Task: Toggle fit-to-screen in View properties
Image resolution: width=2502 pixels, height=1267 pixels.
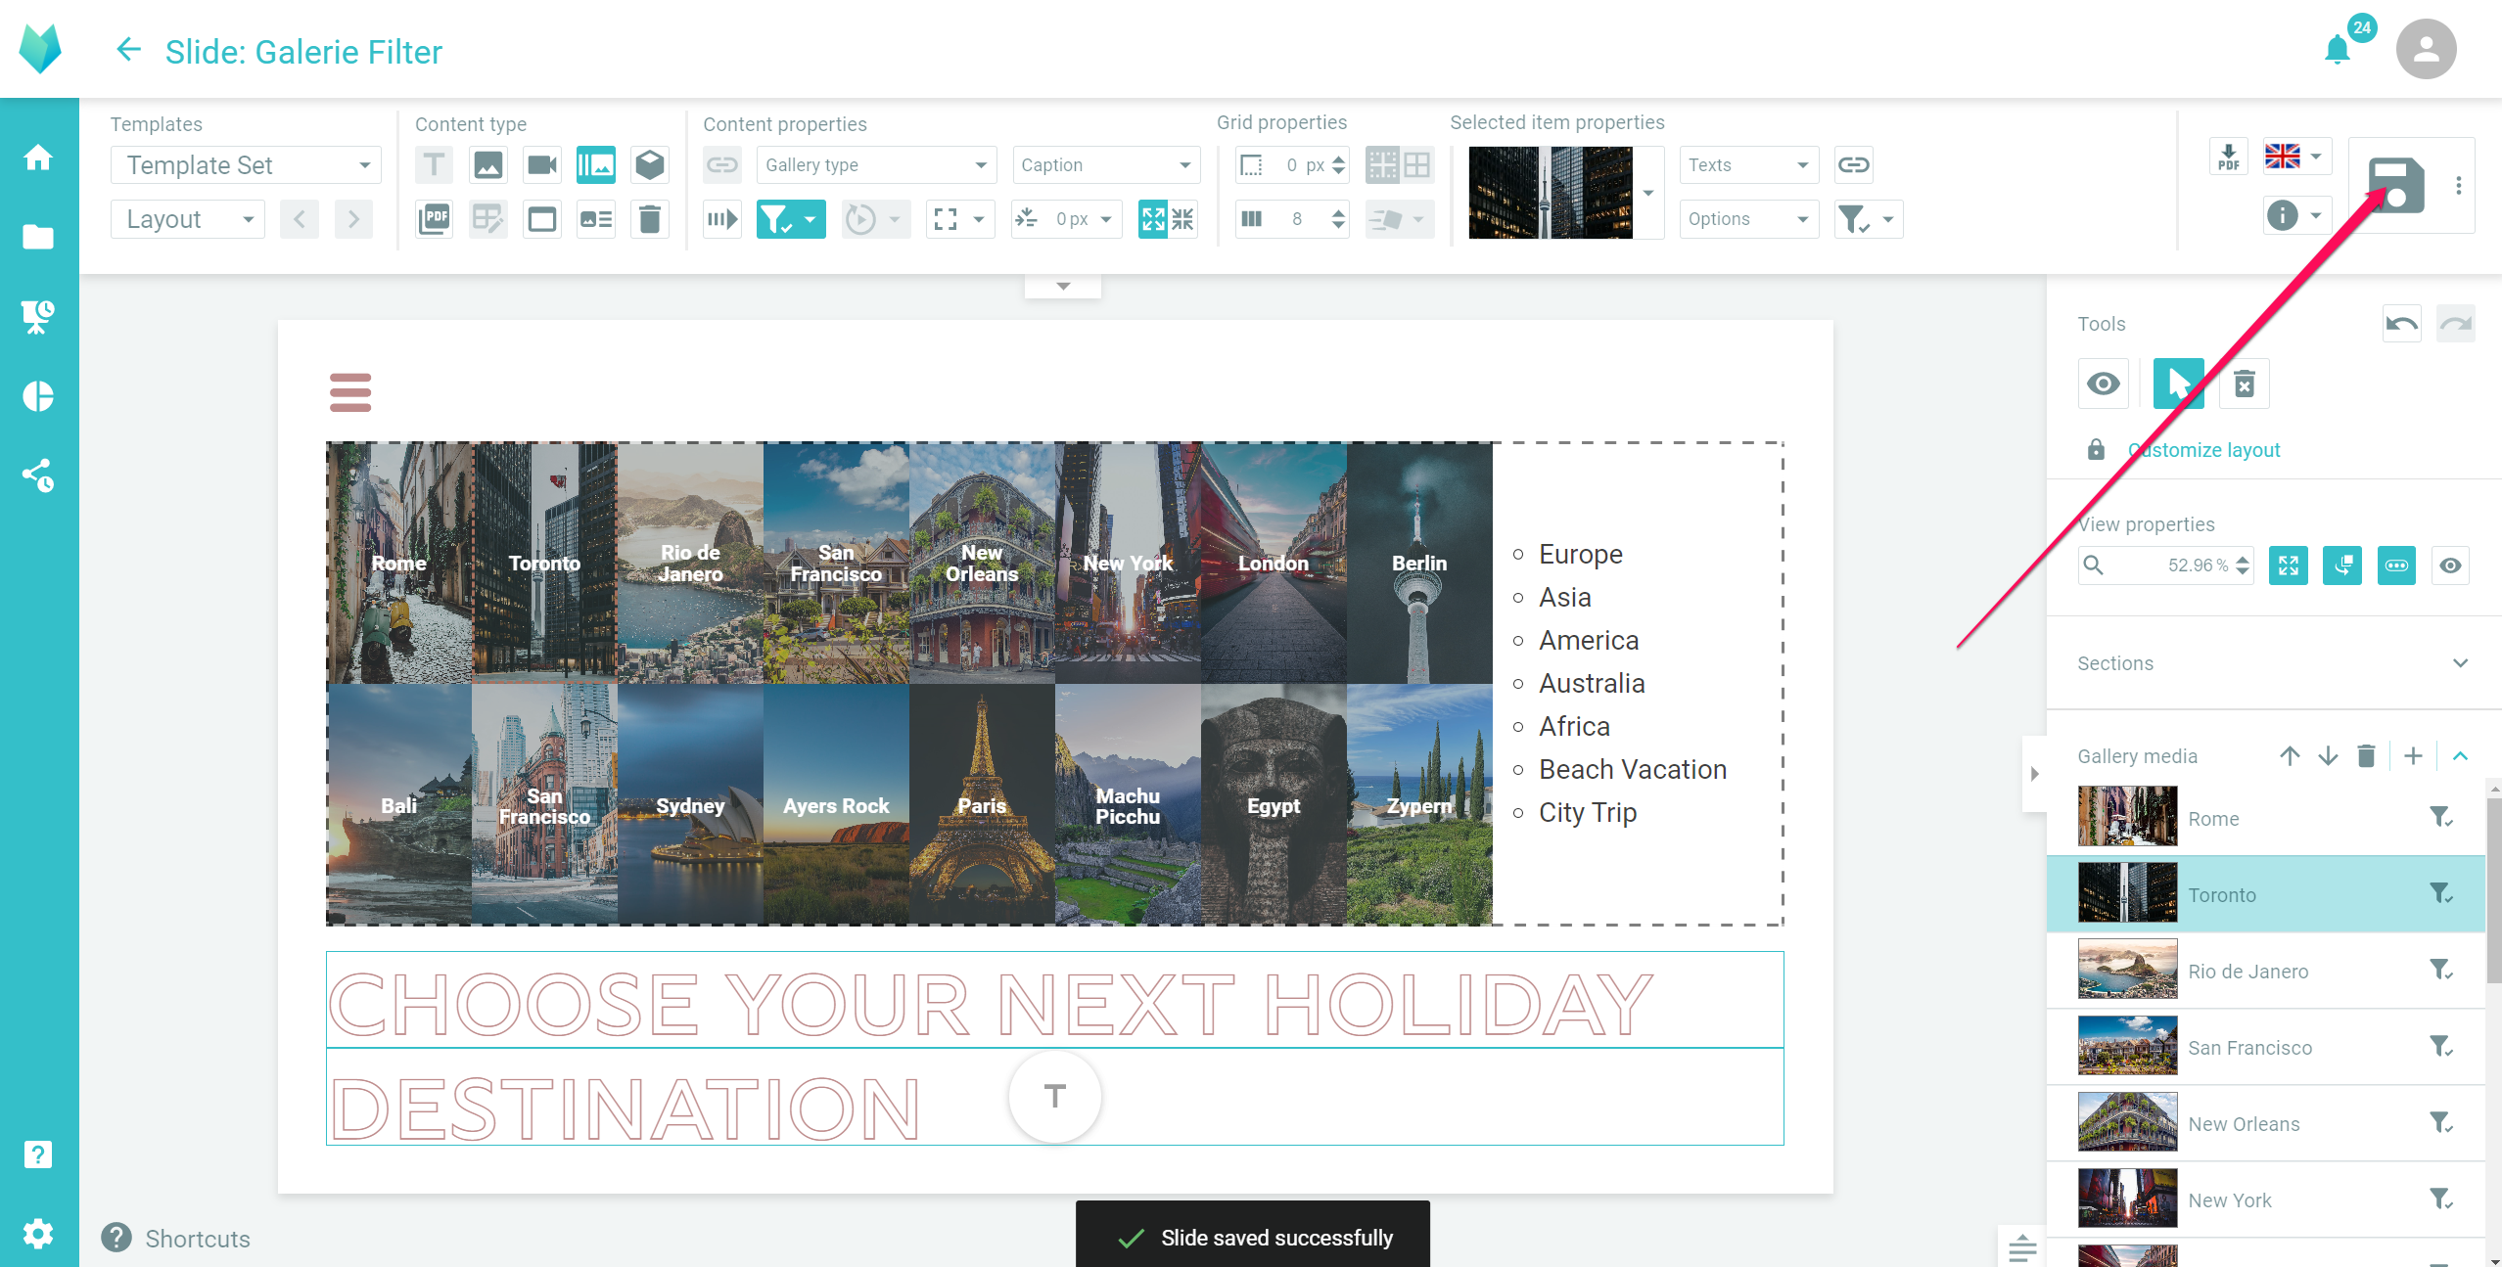Action: tap(2289, 566)
